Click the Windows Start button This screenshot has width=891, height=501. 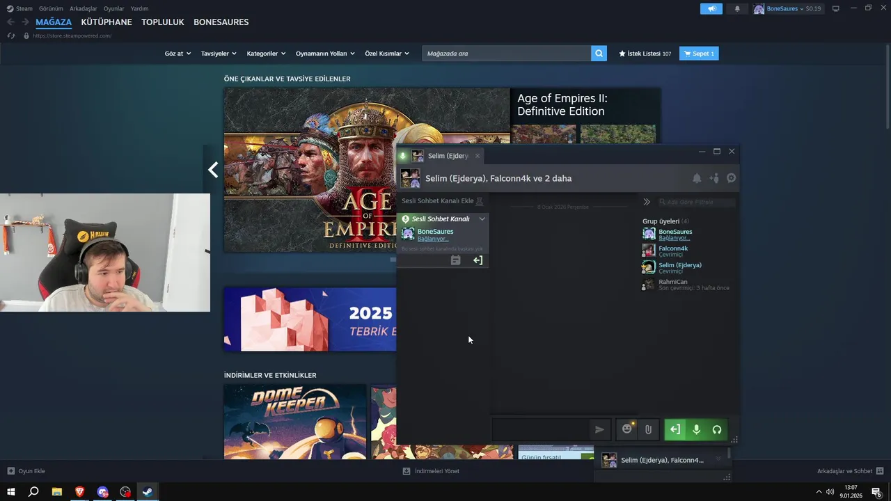tap(11, 491)
